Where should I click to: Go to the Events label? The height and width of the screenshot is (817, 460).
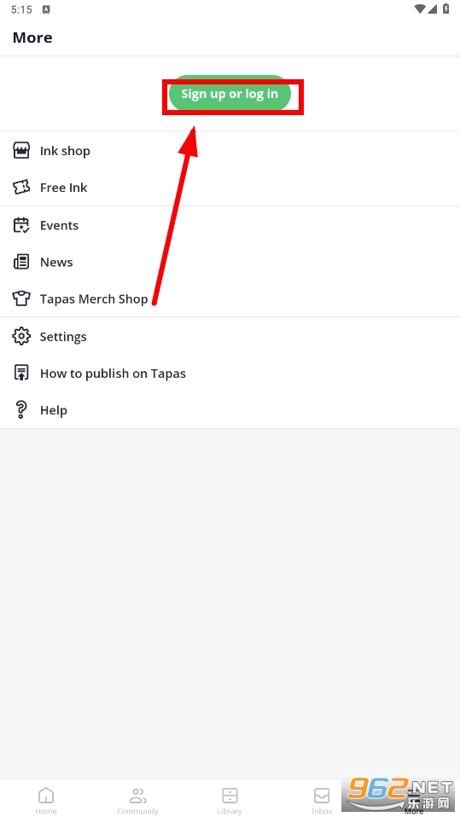pyautogui.click(x=60, y=226)
